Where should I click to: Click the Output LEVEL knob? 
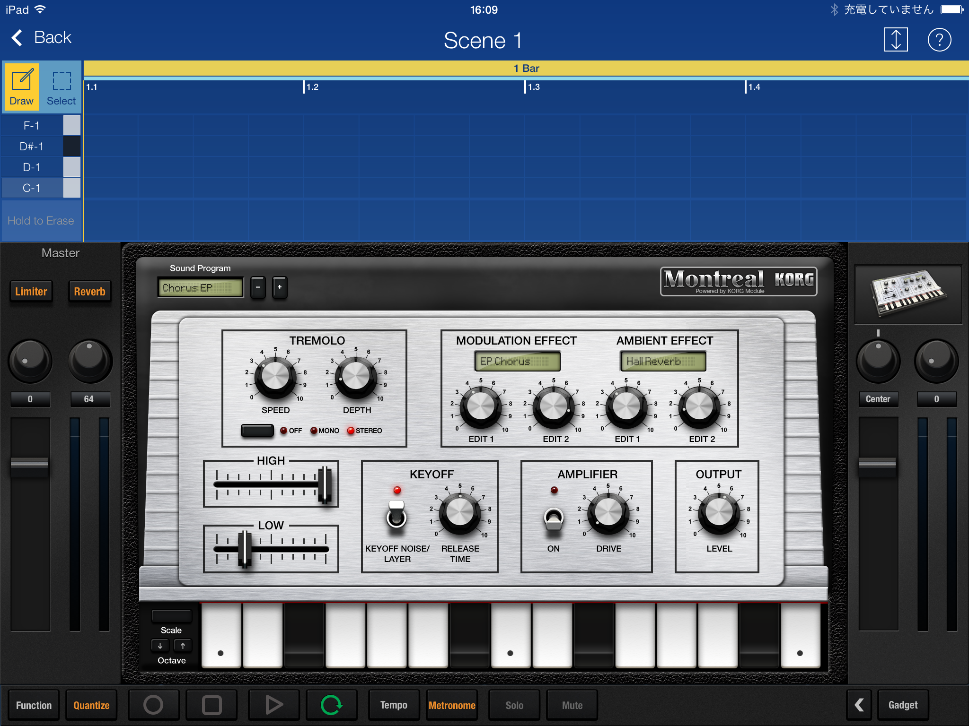tap(719, 513)
